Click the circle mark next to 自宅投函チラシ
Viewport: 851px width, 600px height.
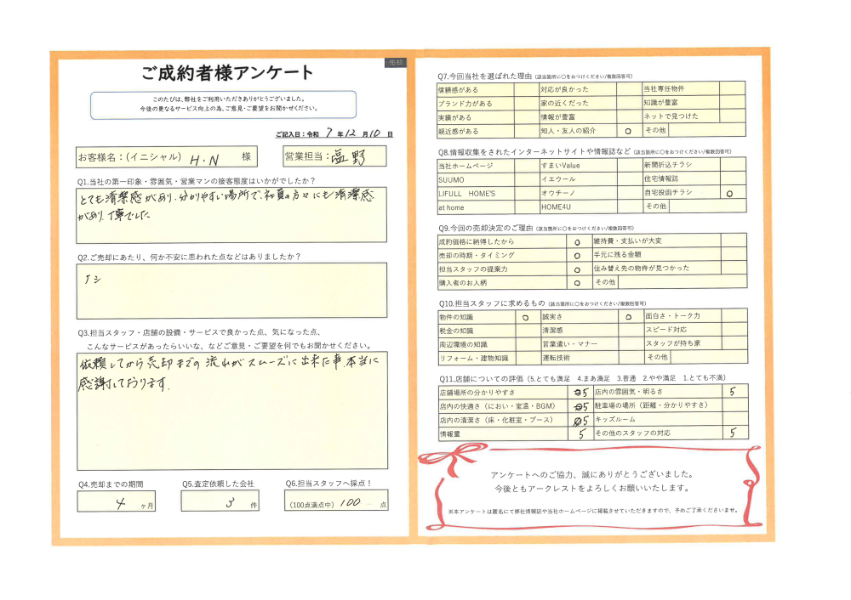tap(730, 194)
